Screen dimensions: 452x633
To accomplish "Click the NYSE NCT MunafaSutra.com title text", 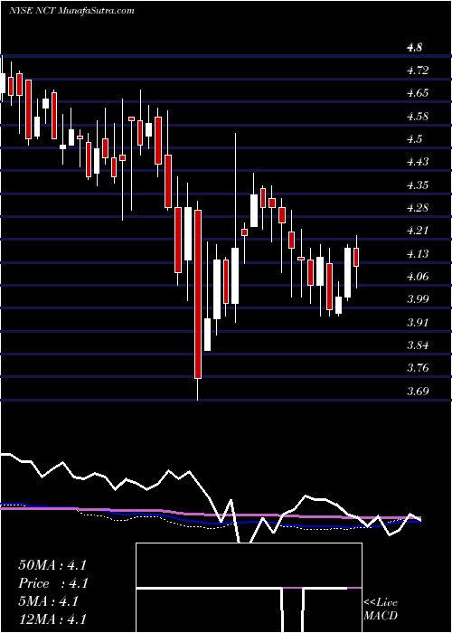I will click(x=71, y=11).
